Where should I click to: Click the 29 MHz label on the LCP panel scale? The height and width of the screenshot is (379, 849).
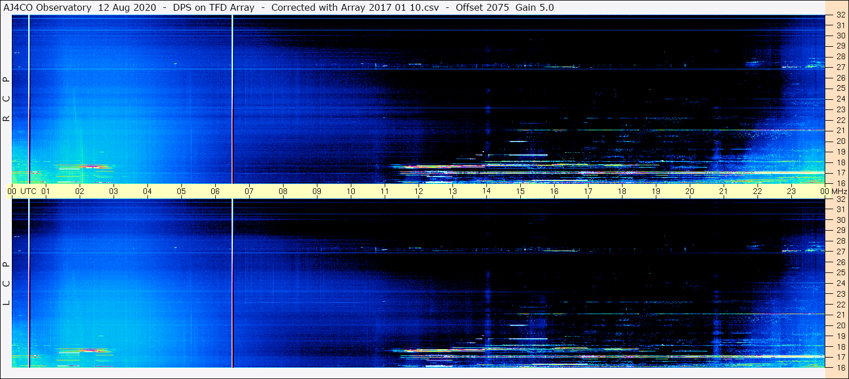click(840, 231)
